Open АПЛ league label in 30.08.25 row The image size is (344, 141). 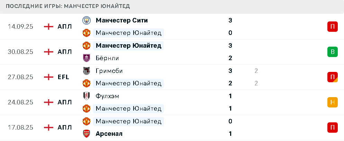click(65, 52)
